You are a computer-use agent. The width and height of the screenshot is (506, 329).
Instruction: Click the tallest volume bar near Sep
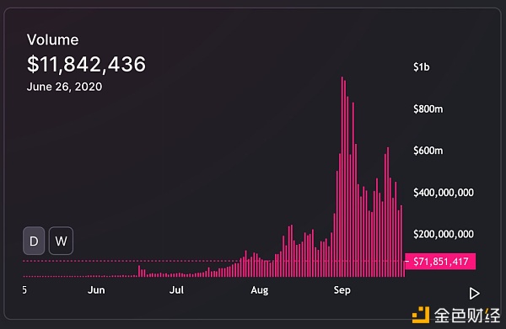click(x=342, y=177)
